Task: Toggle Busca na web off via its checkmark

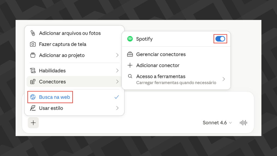Action: click(x=117, y=97)
